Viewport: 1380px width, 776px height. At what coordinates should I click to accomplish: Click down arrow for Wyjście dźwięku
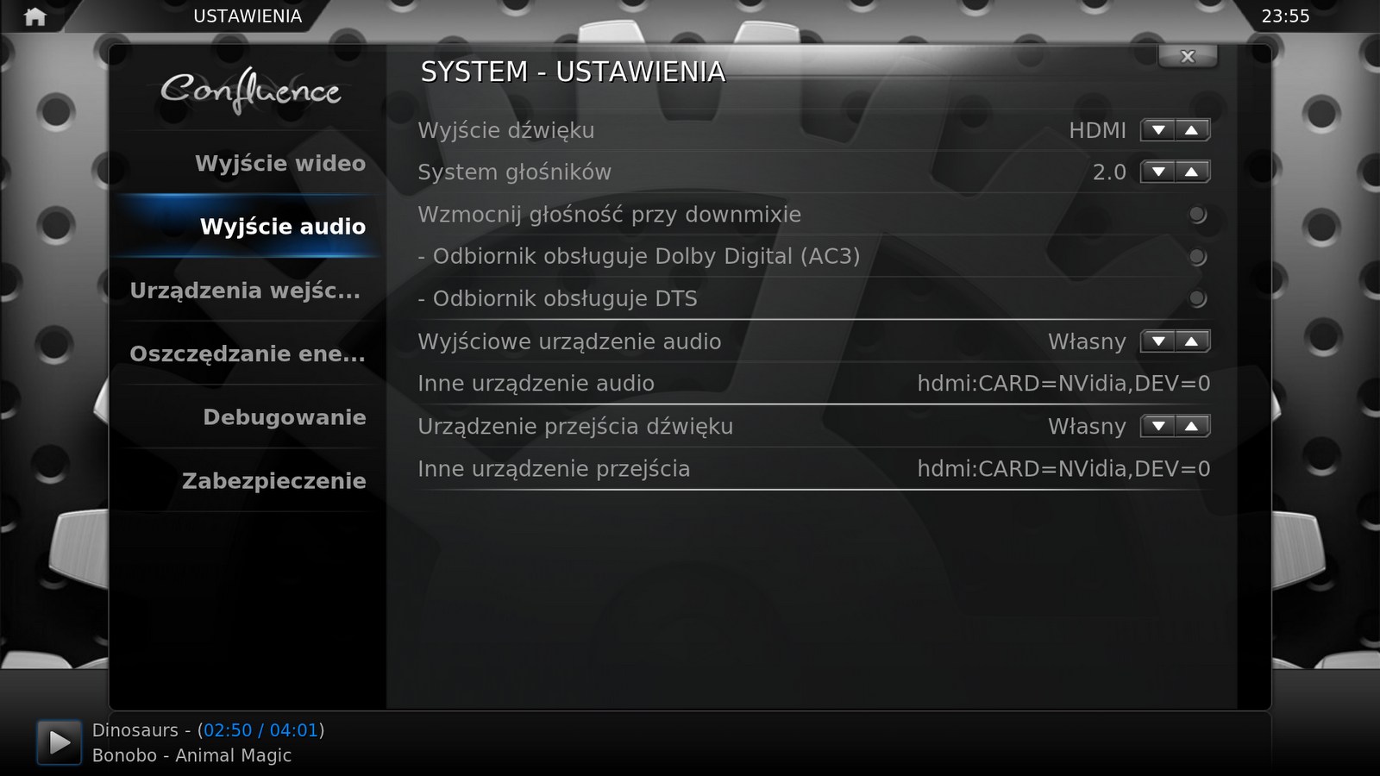click(x=1158, y=130)
